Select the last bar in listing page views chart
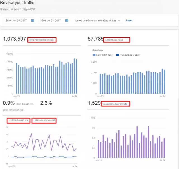Viewport: 179px width, 169px height. 164,81
